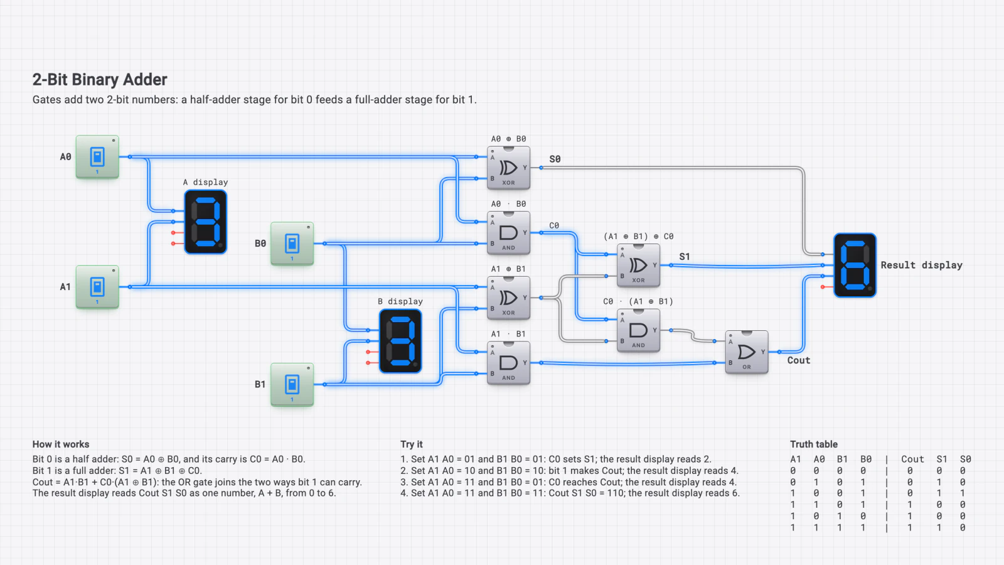Select the B display seven-segment digit
This screenshot has width=1004, height=565.
400,342
